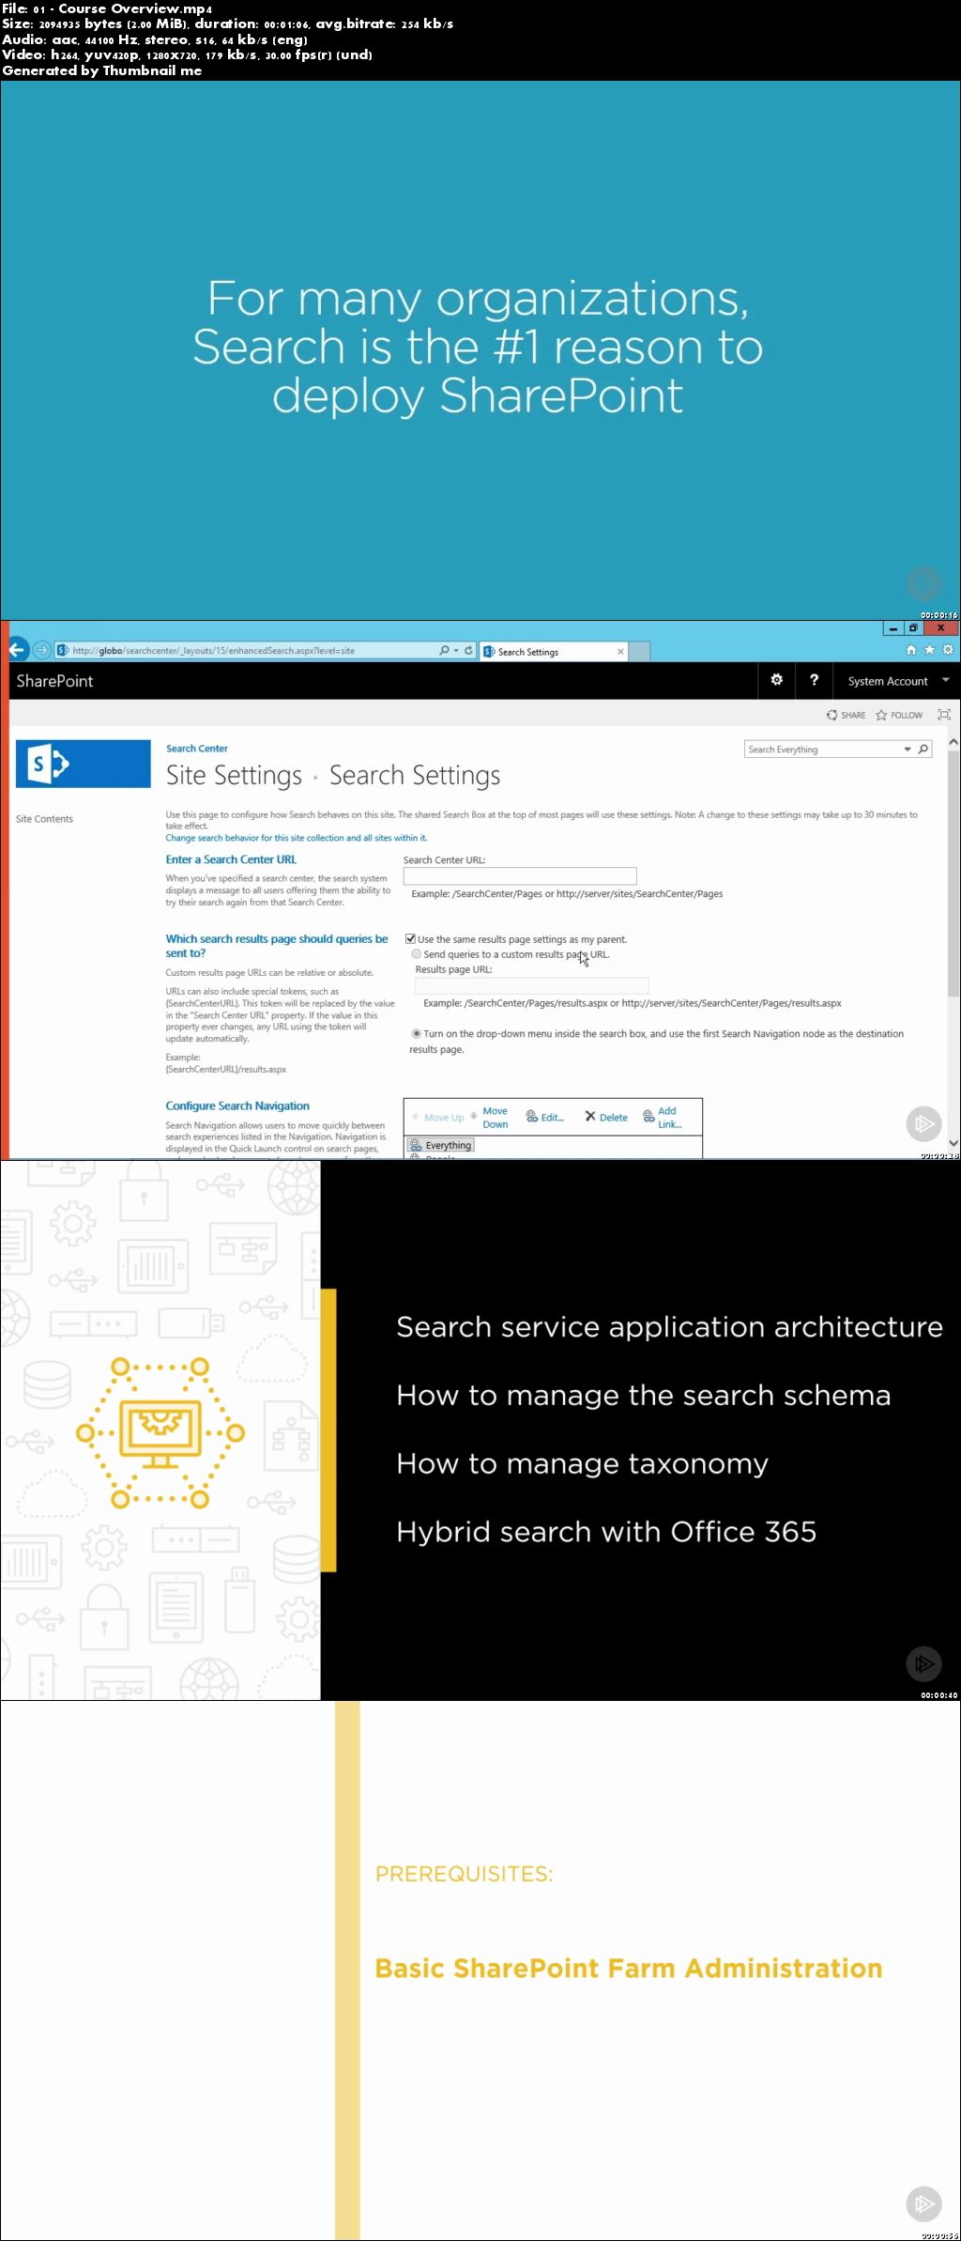Click 'Basic SharePoint Farm Administration' text
This screenshot has height=2241, width=961.
click(x=629, y=1968)
